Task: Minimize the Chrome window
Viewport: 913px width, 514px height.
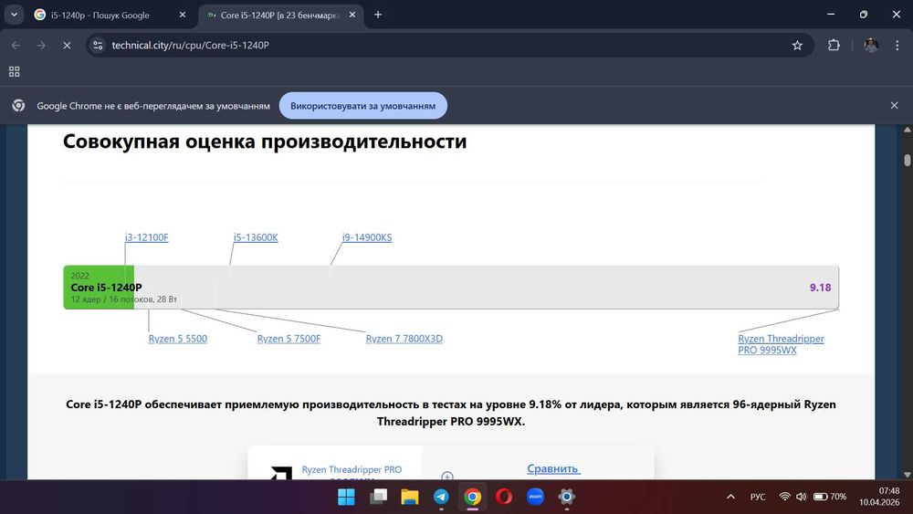Action: coord(831,15)
